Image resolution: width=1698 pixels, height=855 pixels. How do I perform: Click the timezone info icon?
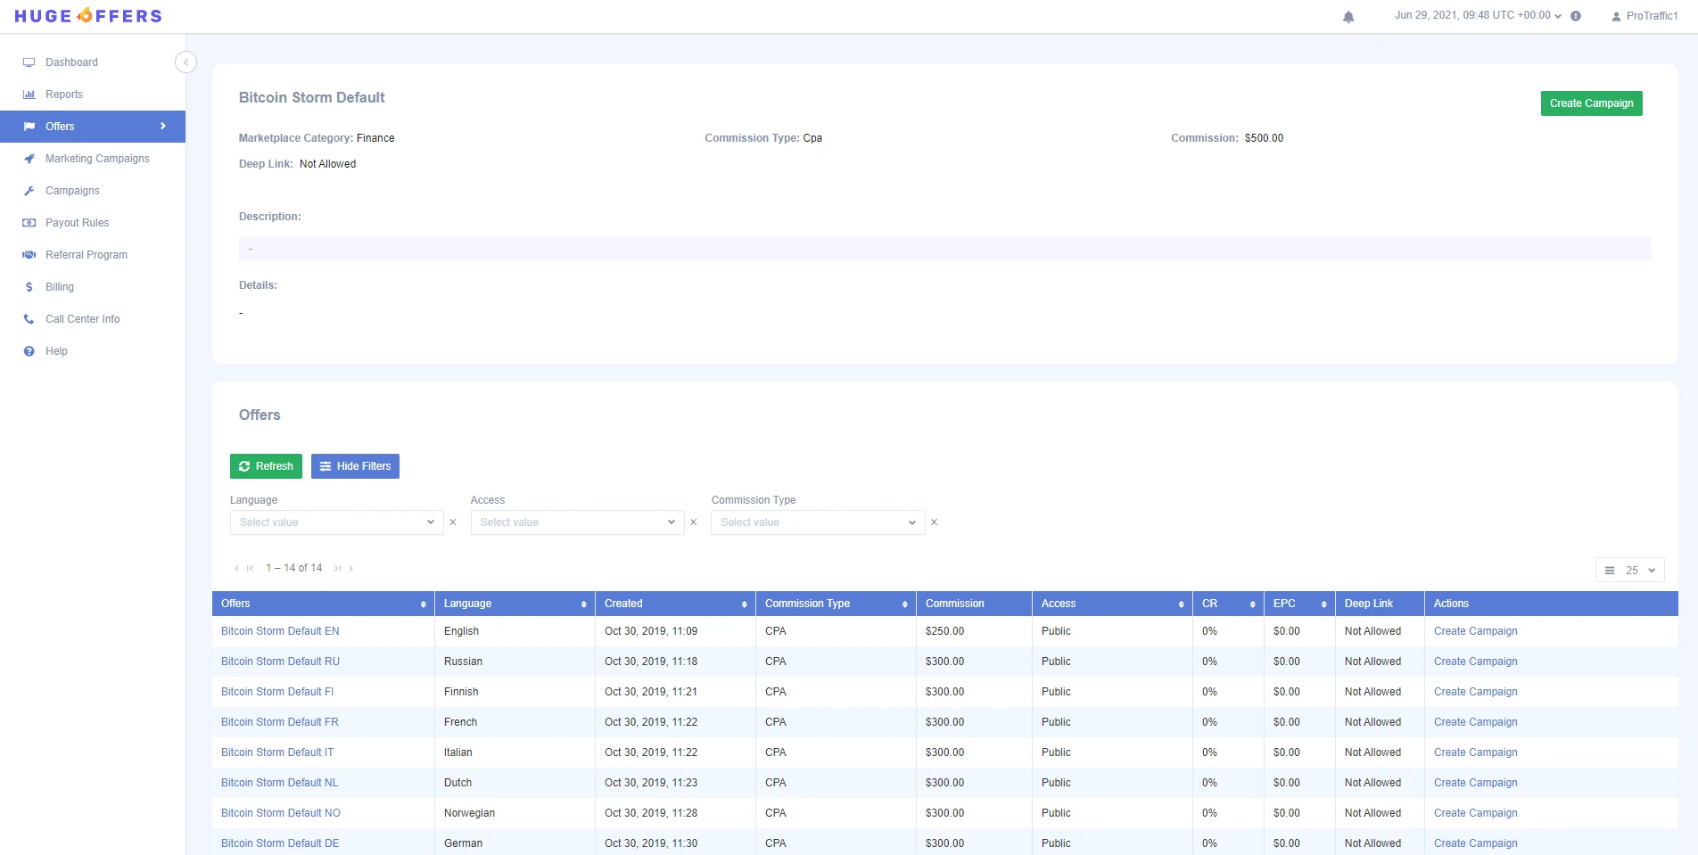(x=1576, y=16)
